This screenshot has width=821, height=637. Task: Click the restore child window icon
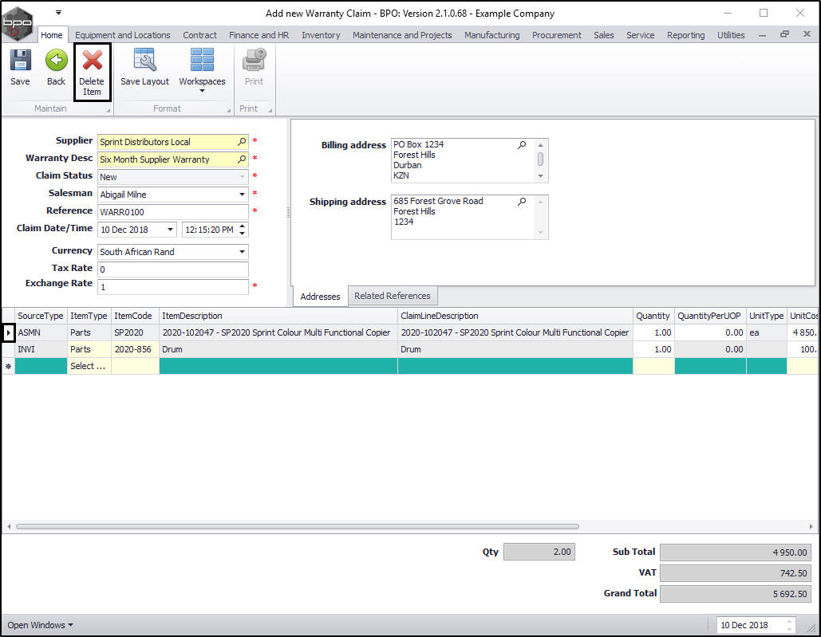coord(784,34)
